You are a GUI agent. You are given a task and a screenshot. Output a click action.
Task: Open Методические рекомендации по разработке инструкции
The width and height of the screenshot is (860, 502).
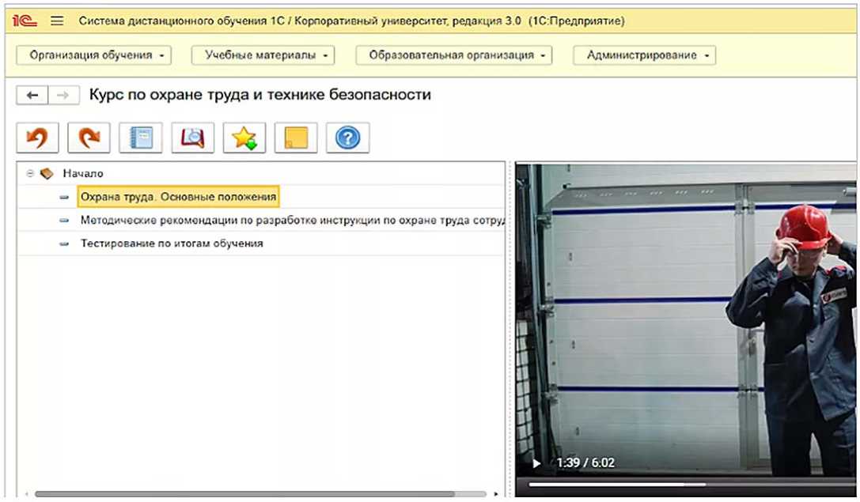[292, 221]
